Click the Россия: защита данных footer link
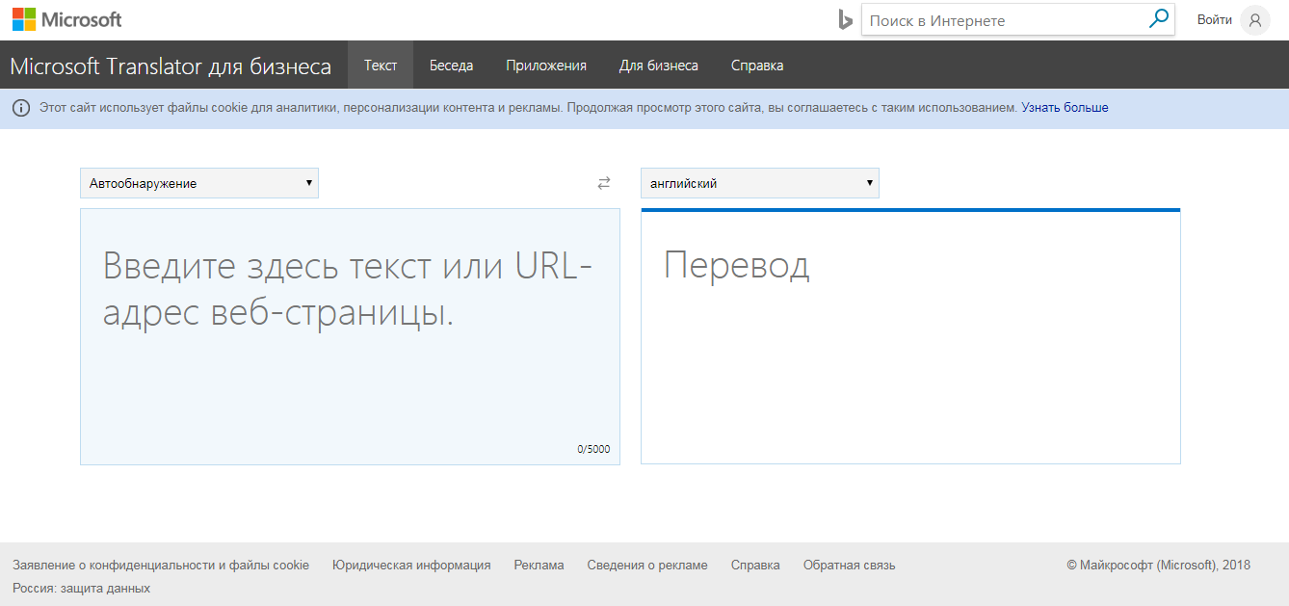The height and width of the screenshot is (606, 1289). tap(80, 587)
